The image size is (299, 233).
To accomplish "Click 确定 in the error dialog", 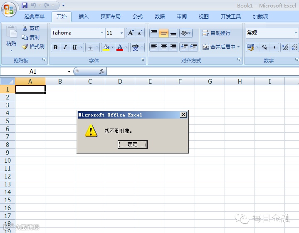I will point(133,144).
